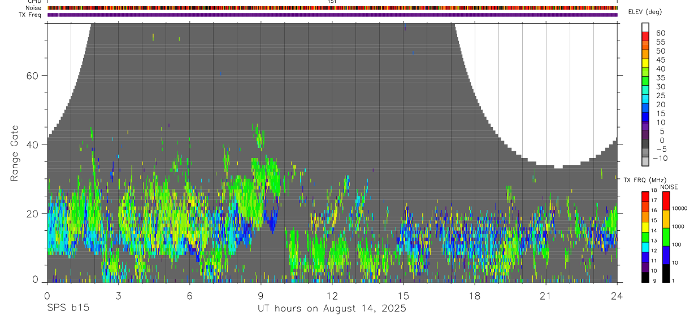Click the purple TX Freq strip bar

pyautogui.click(x=332, y=15)
